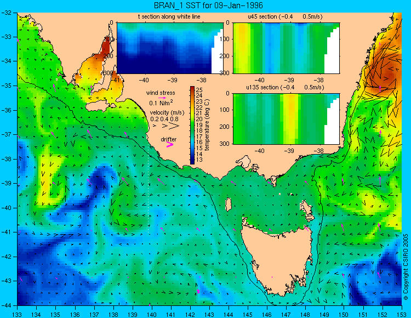Viewport: 411px width, 318px height.
Task: Click the smallest 0.2 velocity legend arrow
Action: click(155, 126)
